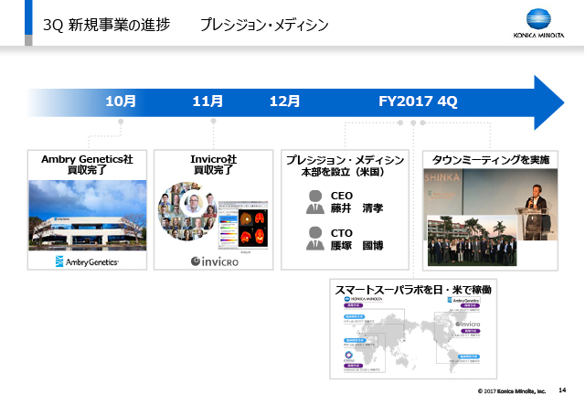The image size is (585, 405).
Task: Click the Invicro社 買収完了 heading
Action: point(213,165)
